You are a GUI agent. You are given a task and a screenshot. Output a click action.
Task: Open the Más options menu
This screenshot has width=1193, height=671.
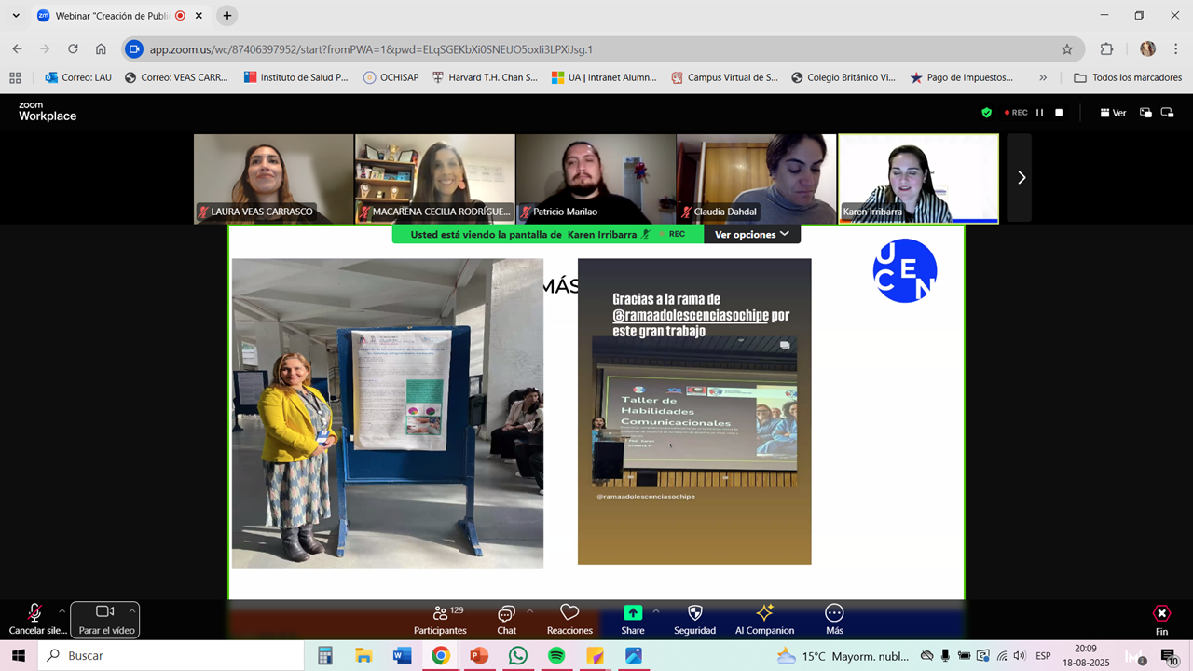point(834,619)
